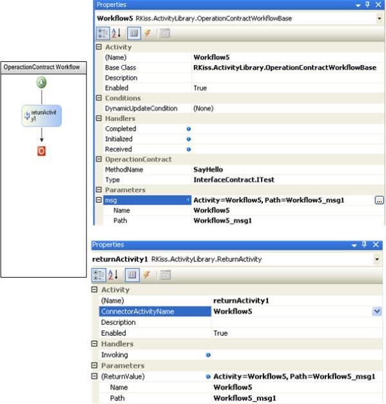386x404 pixels.
Task: Collapse the OperactionContract property category
Action: tap(99, 159)
